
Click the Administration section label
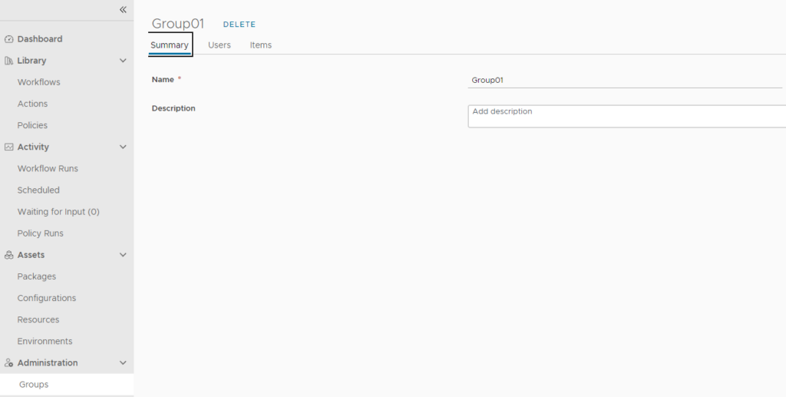48,363
